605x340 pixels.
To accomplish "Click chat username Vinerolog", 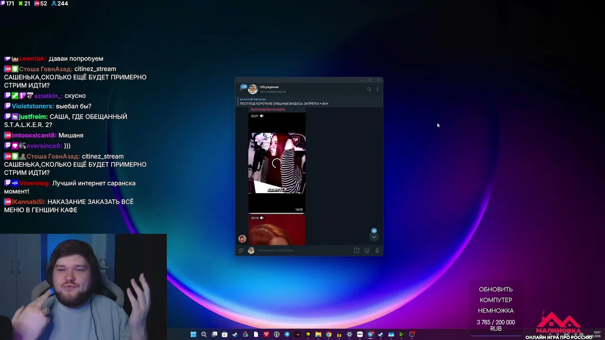I will 35,183.
